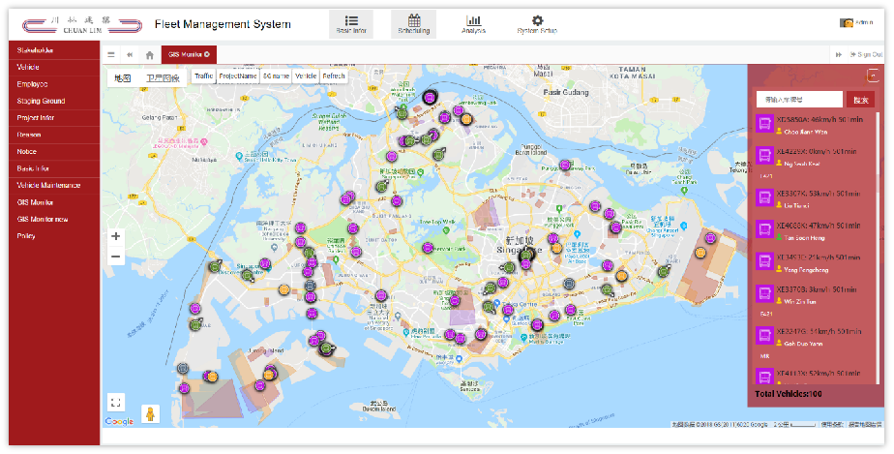Screen dimensions: 894x454
Task: Click the vehicle search input field
Action: click(799, 99)
